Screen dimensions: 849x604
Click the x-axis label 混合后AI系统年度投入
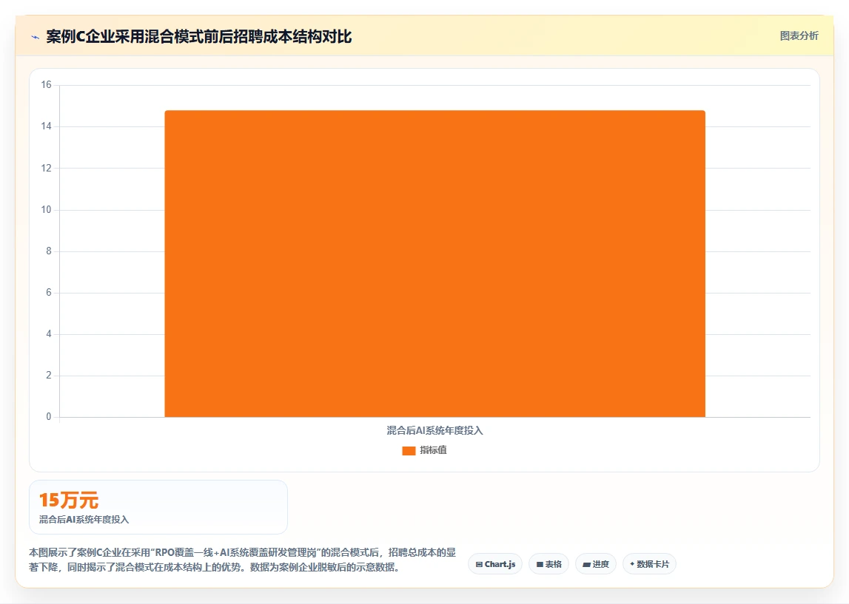tap(434, 430)
